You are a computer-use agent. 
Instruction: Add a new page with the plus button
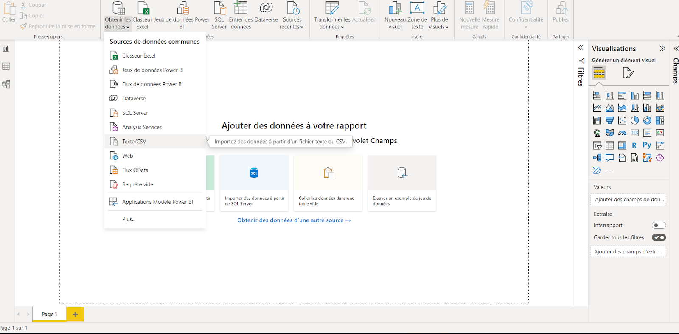pos(75,315)
